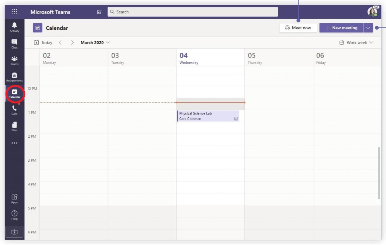Screen dimensions: 386x245
Task: Show more apps via ellipsis
Action: 14,143
